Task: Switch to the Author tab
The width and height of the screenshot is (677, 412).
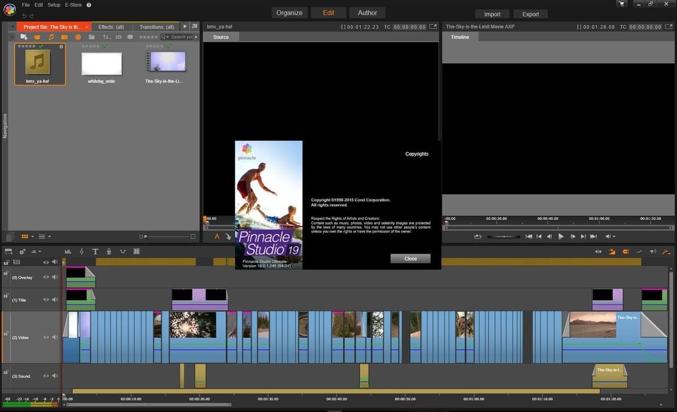Action: pyautogui.click(x=367, y=12)
